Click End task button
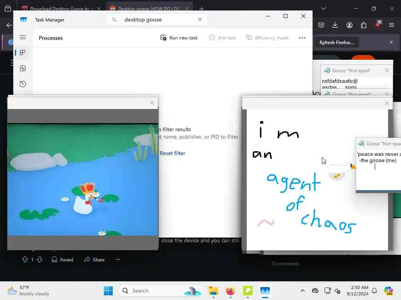Viewport: 401px width, 300px height. coord(222,38)
